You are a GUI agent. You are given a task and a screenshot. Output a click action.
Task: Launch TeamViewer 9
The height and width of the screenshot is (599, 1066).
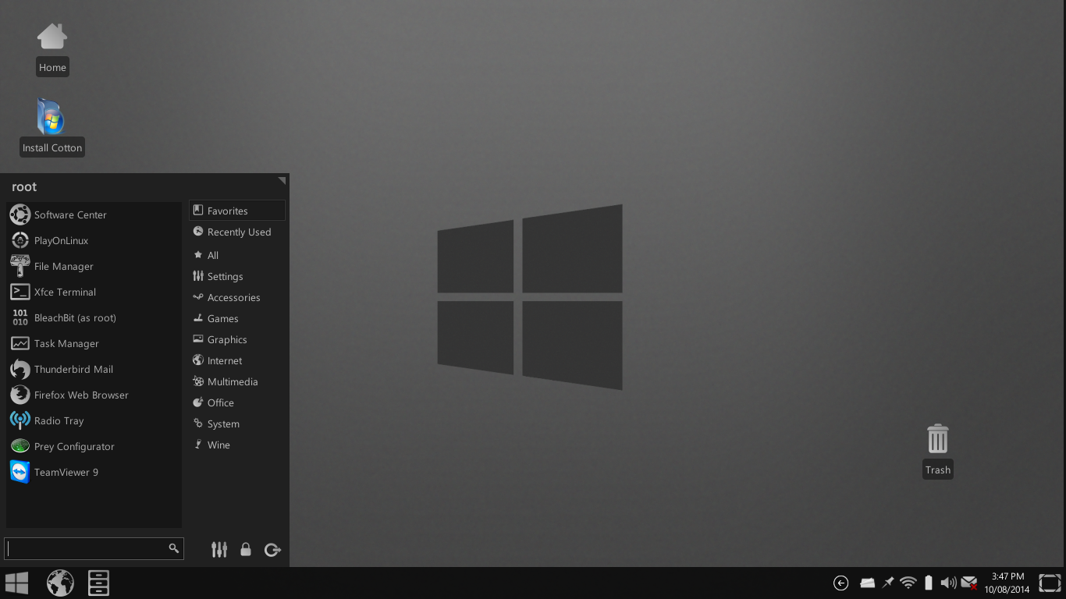click(94, 472)
